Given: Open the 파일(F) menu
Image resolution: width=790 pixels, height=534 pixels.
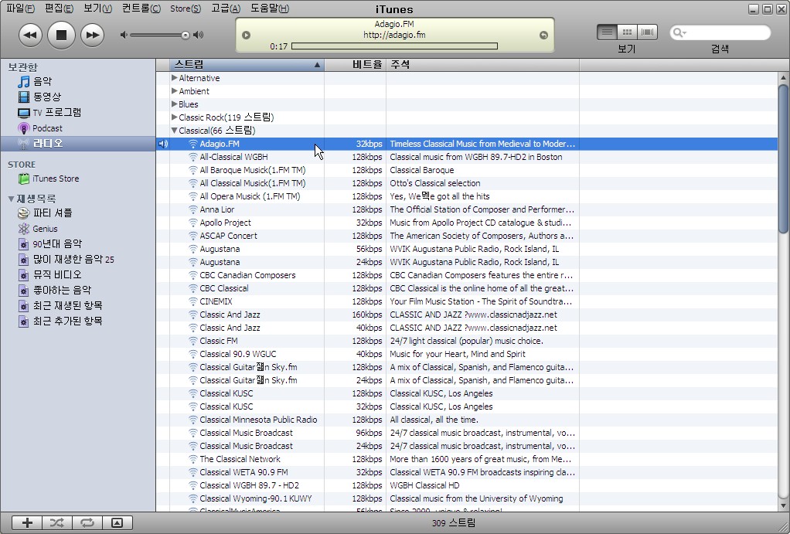Looking at the screenshot, I should (21, 8).
